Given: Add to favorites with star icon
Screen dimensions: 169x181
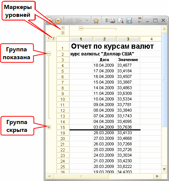Looking at the screenshot, I should pos(96,21).
